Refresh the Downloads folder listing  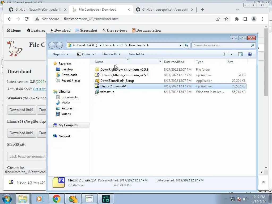(186, 45)
